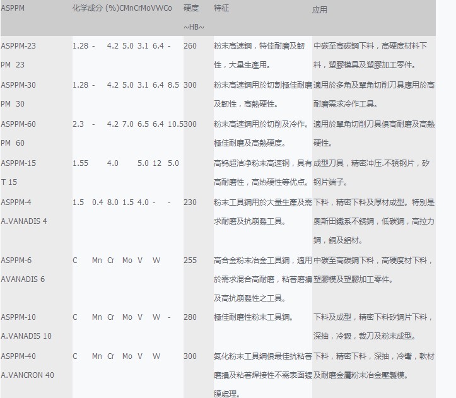
Task: Click the PM 30 alias text
Action: point(13,104)
